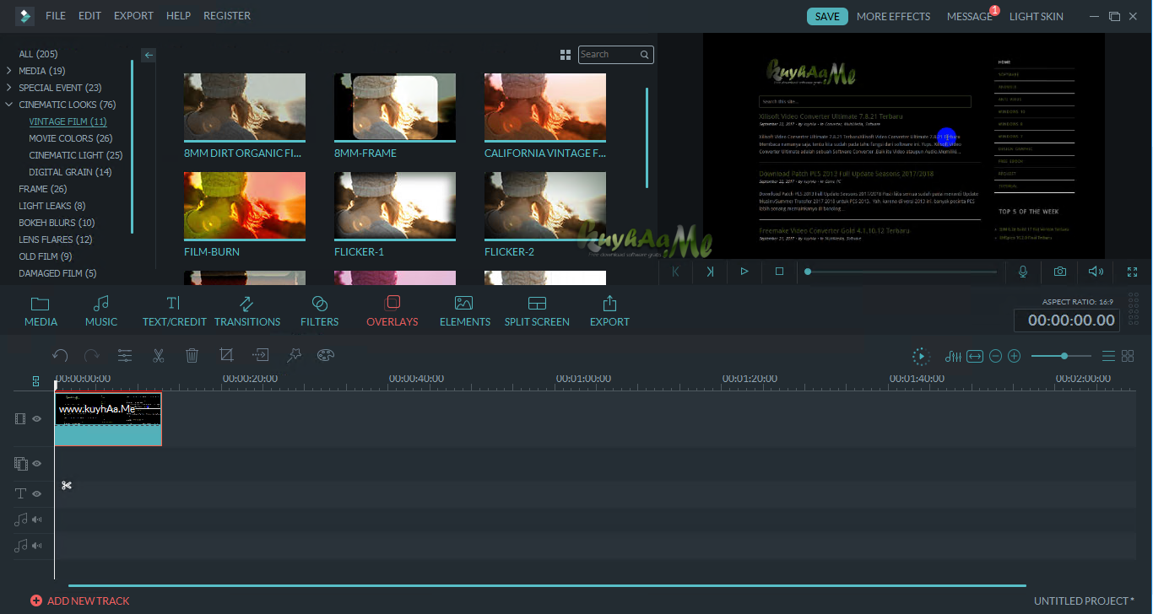Enter fullscreen preview mode
This screenshot has width=1153, height=614.
(1133, 272)
